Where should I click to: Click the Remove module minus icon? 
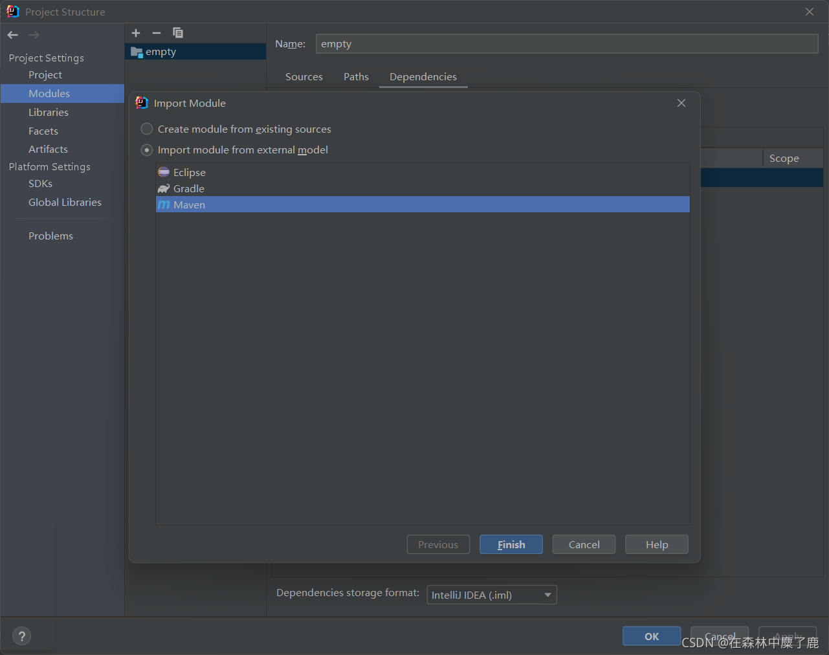click(x=157, y=33)
